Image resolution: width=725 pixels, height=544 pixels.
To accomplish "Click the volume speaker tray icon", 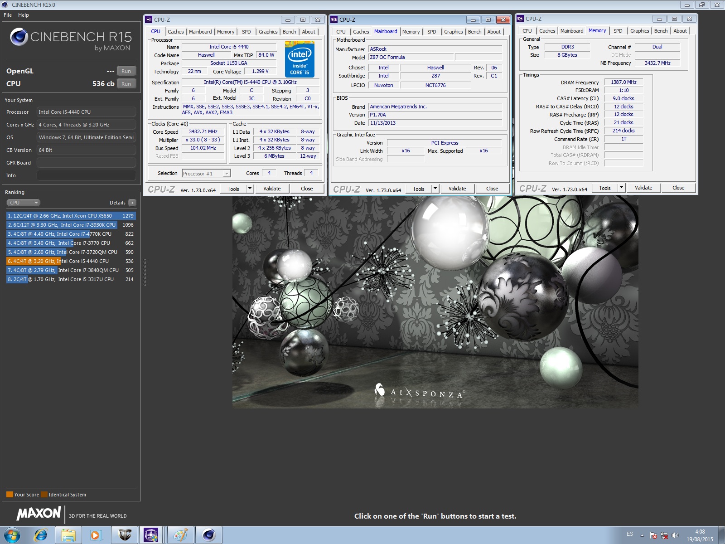I will pyautogui.click(x=675, y=535).
